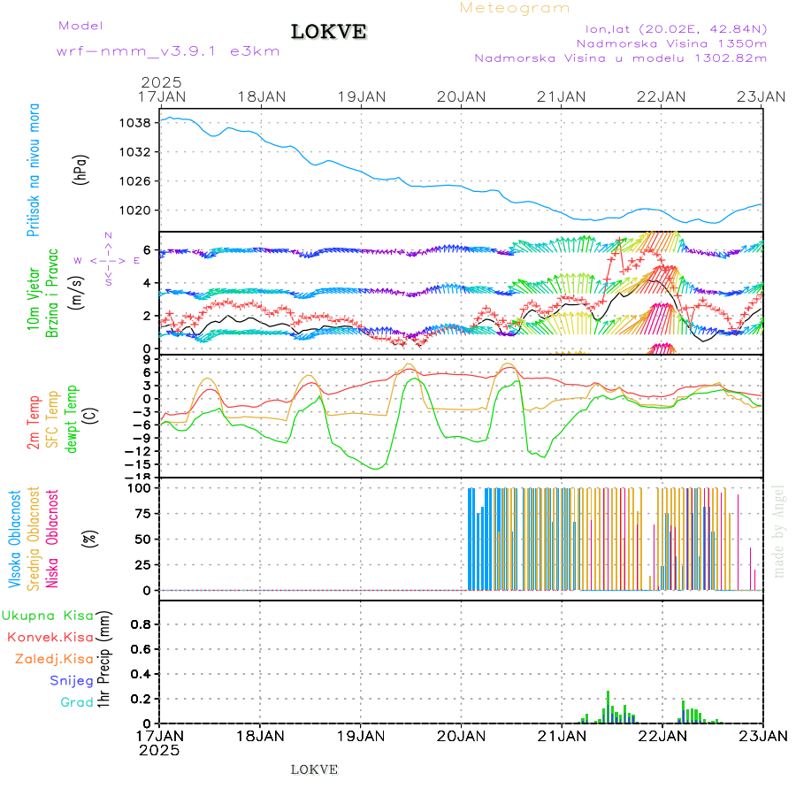Select the Nadmorska Visina 1350m text

[671, 42]
